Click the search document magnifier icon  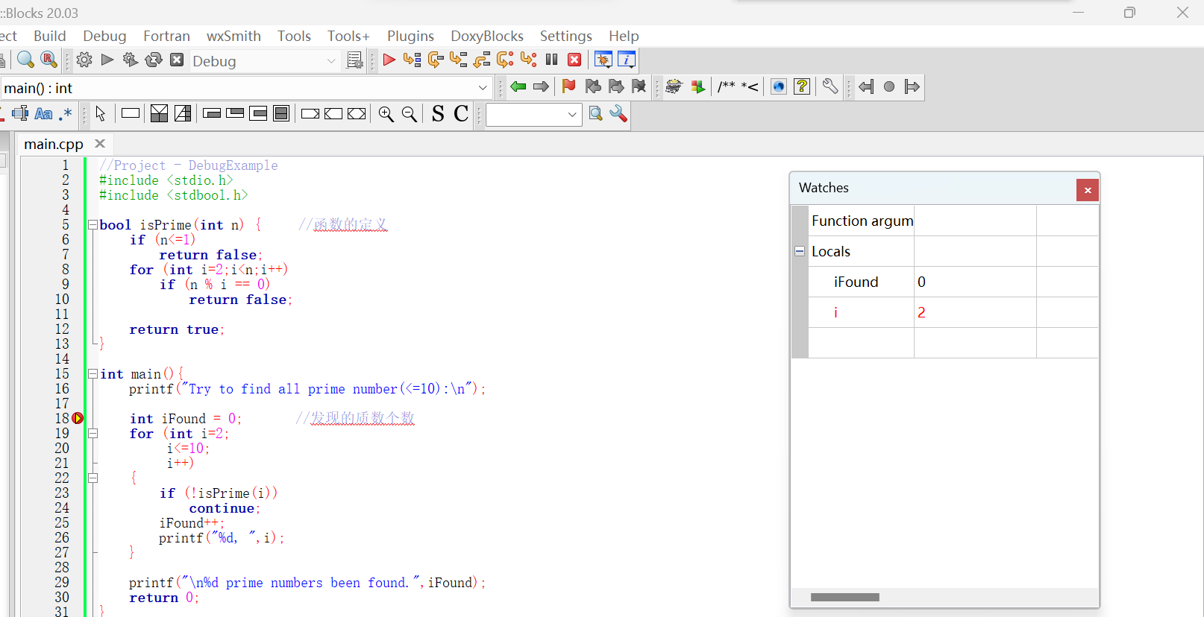tap(595, 113)
